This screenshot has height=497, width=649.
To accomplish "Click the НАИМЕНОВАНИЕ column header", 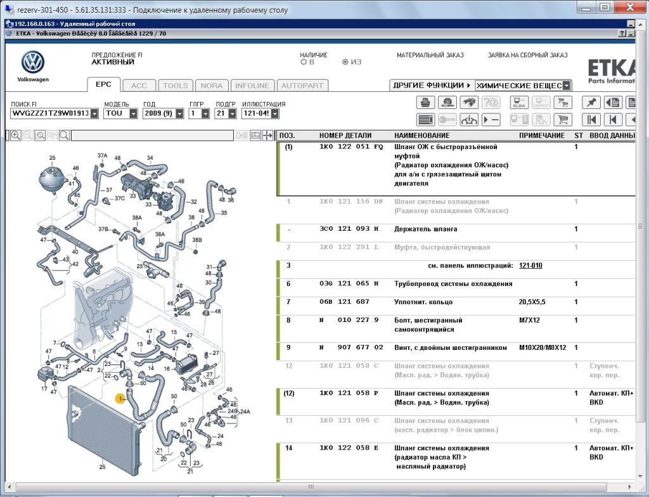I will [421, 136].
